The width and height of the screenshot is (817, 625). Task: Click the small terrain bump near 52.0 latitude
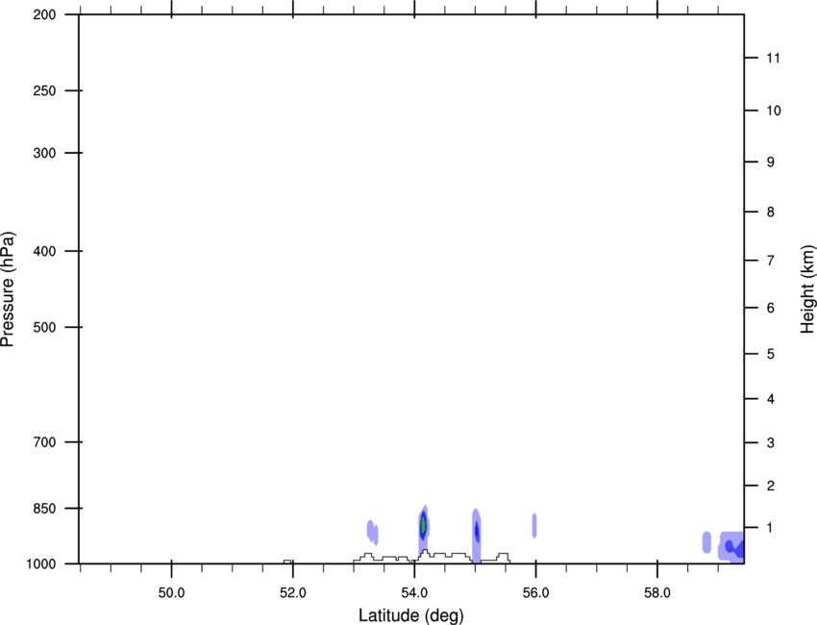click(287, 562)
